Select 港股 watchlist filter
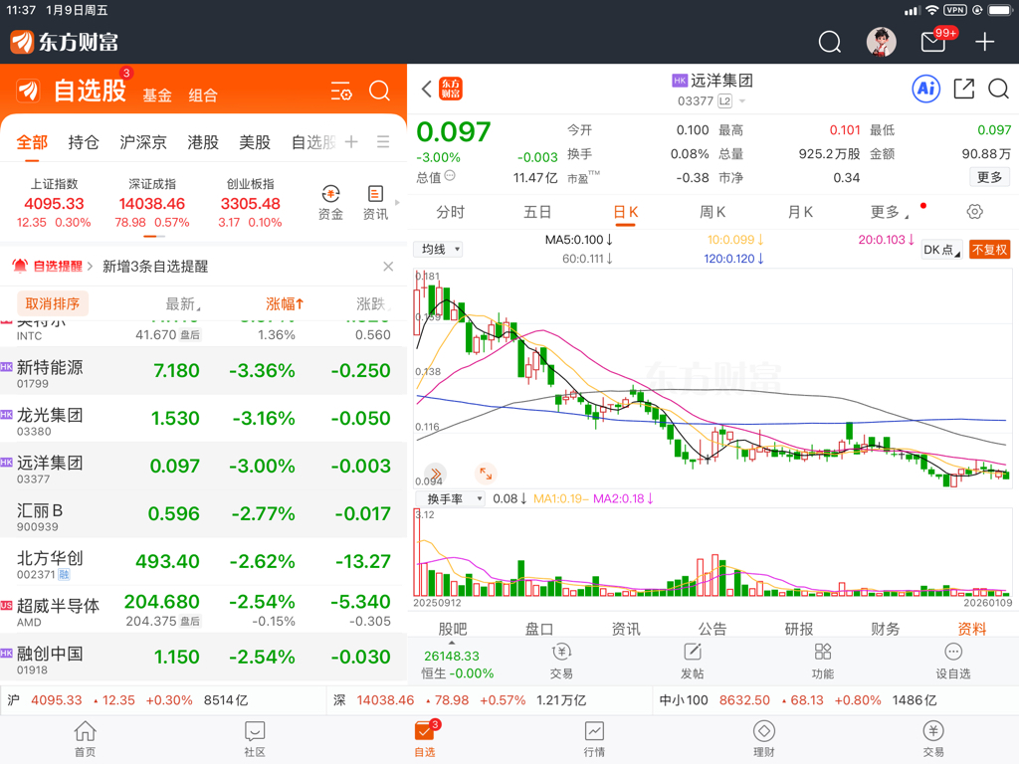Viewport: 1019px width, 764px height. coord(203,142)
